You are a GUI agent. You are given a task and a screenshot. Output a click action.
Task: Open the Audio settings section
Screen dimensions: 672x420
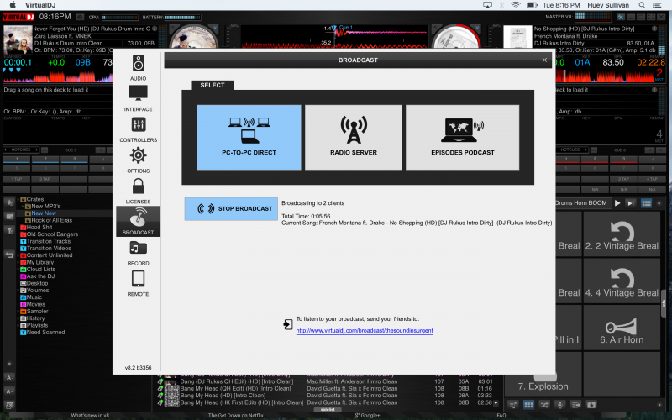[x=138, y=67]
